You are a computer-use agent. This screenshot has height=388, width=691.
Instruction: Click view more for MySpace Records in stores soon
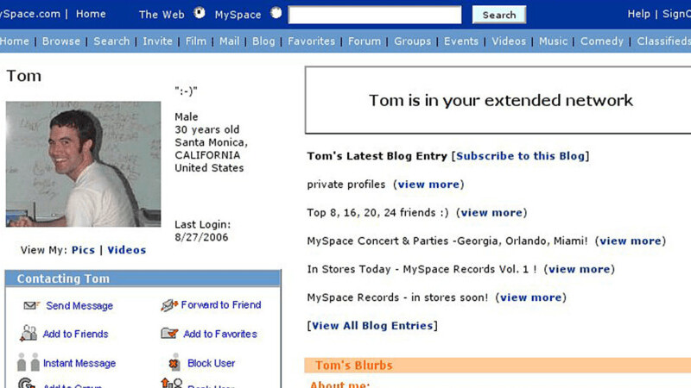(530, 297)
